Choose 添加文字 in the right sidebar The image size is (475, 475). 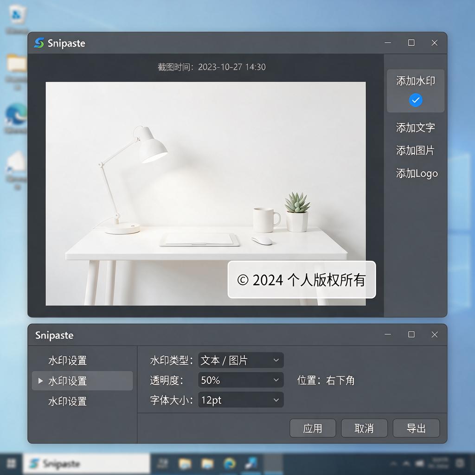[x=415, y=128]
